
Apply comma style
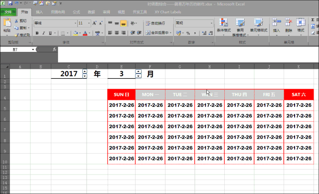pos(195,33)
